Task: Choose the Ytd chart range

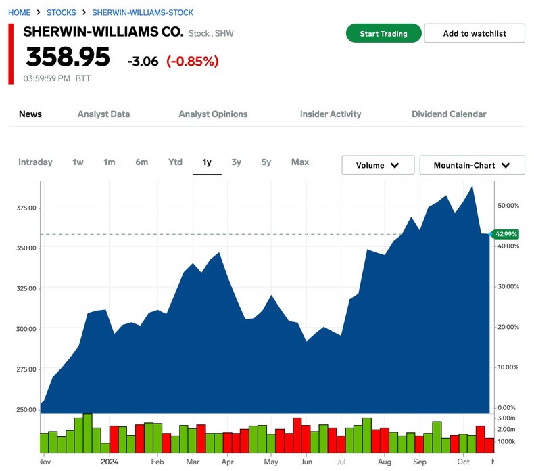Action: coord(175,162)
